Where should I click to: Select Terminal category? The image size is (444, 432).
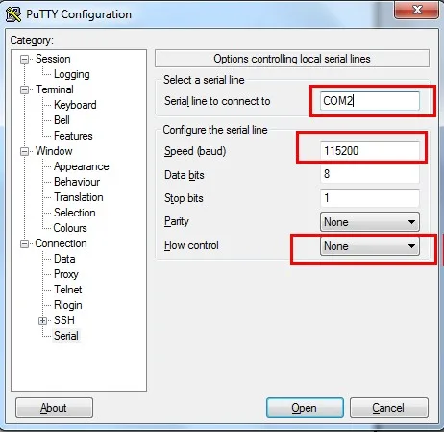[x=55, y=89]
